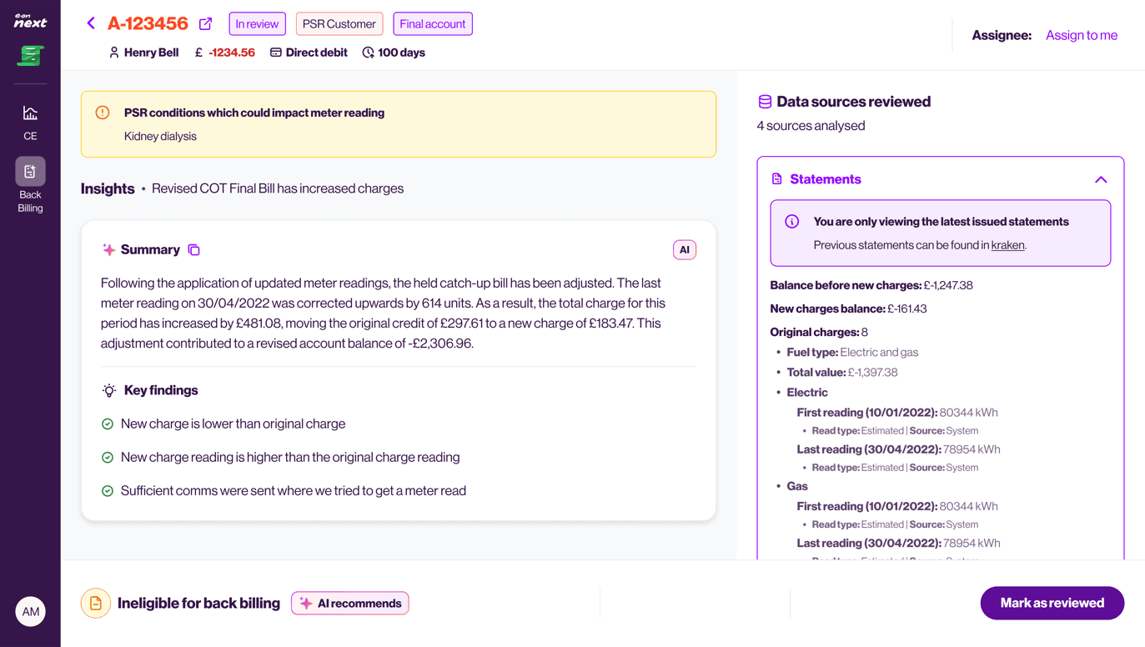Go back using the left chevron arrow
The image size is (1145, 647).
(91, 23)
